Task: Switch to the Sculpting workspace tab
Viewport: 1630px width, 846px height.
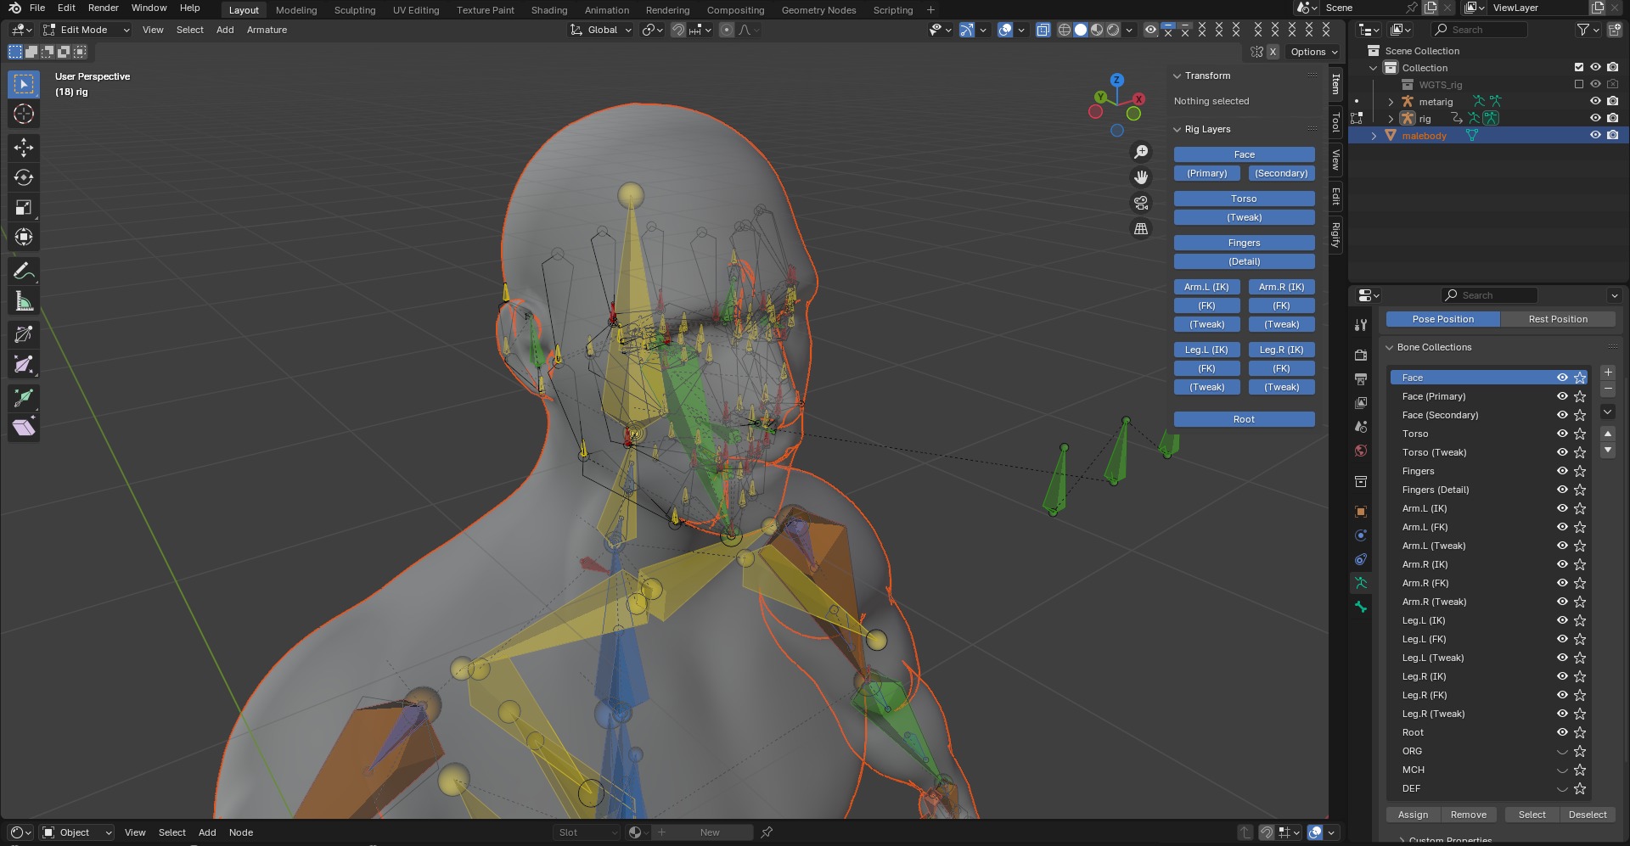Action: 355,10
